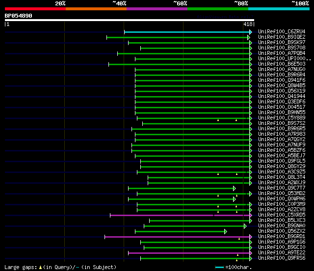Open the UniRef100_B9IQE2 subject label
Screen dimensions: 314x271
[x=282, y=37]
